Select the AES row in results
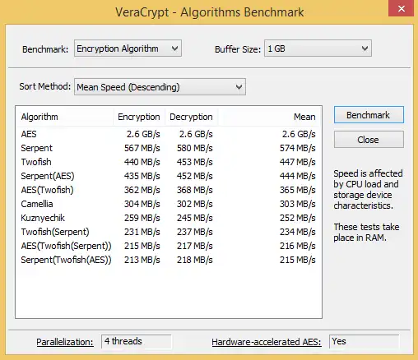The width and height of the screenshot is (418, 360). (168, 134)
